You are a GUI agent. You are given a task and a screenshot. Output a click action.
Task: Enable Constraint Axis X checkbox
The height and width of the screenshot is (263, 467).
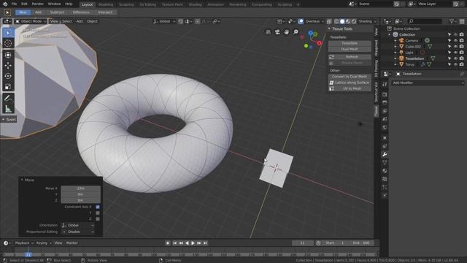click(98, 207)
